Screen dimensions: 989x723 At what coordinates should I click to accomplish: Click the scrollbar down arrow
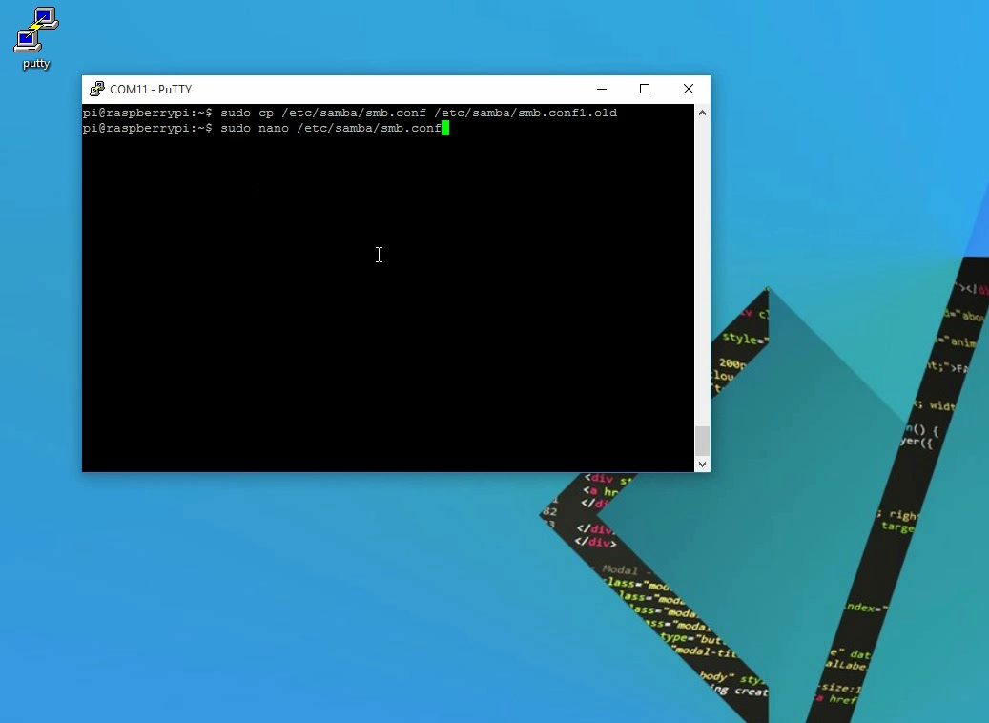tap(702, 464)
